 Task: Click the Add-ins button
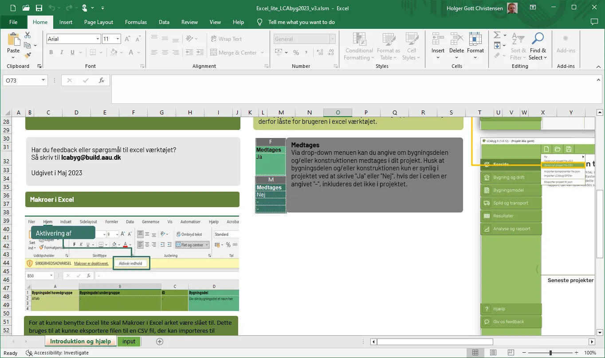point(566,44)
